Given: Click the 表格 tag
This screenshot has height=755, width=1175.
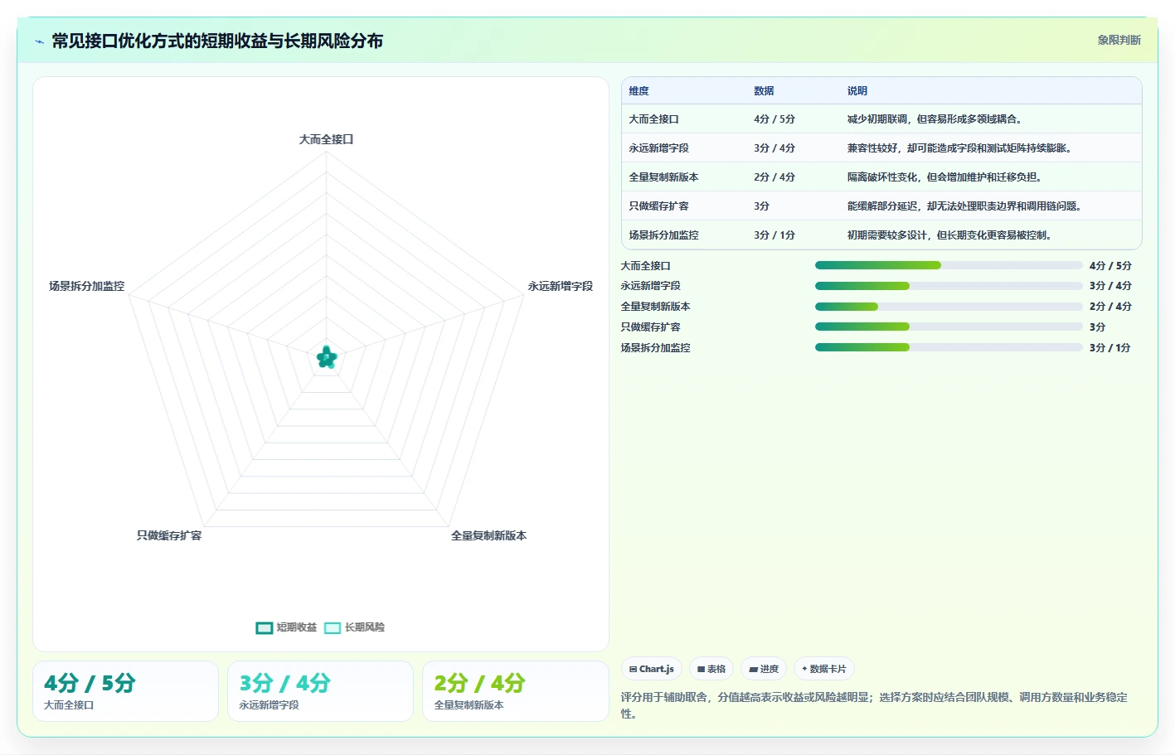Looking at the screenshot, I should coord(711,669).
